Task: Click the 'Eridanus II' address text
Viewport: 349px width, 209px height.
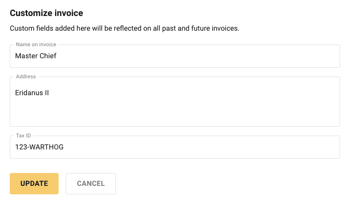Action: tap(32, 93)
